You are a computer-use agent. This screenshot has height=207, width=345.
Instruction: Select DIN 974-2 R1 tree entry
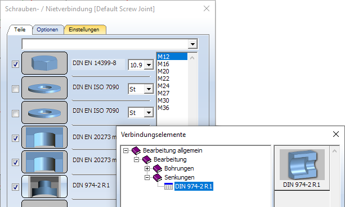pos(194,186)
